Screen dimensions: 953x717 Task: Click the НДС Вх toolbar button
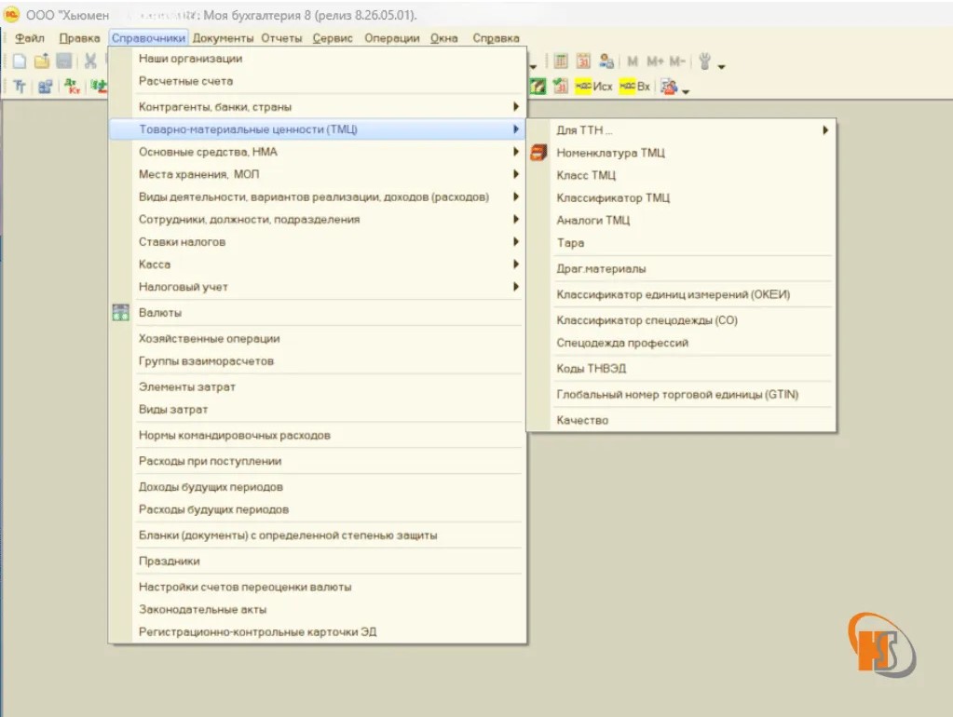click(x=635, y=87)
